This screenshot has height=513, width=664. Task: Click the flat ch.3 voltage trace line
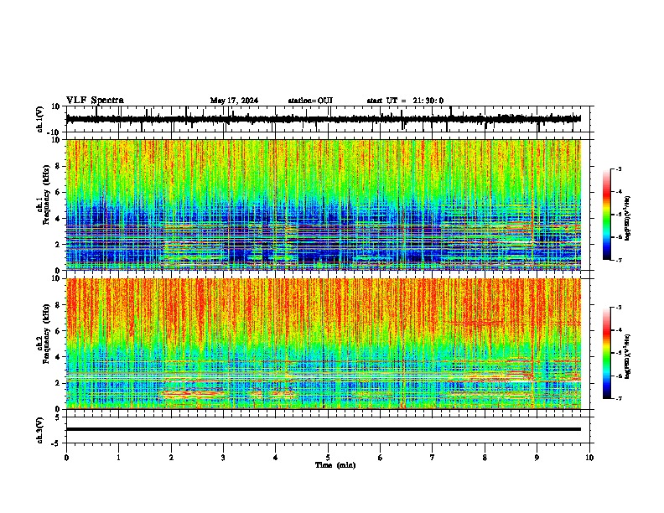coord(324,429)
